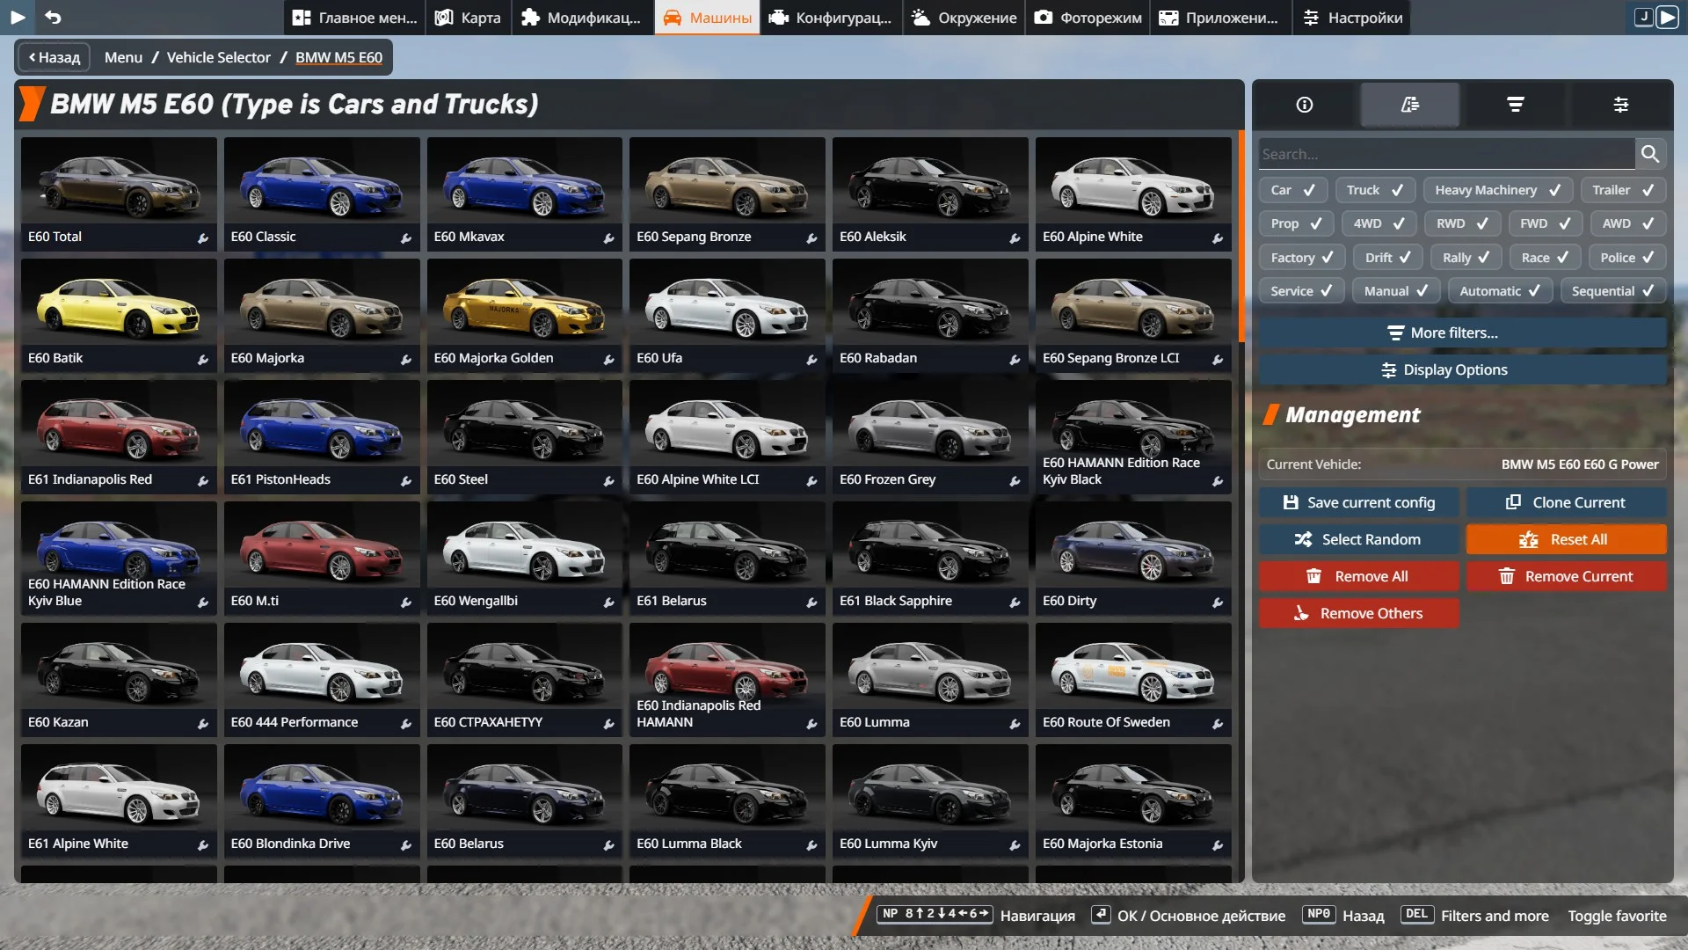Click the magnifier search icon

pyautogui.click(x=1650, y=154)
